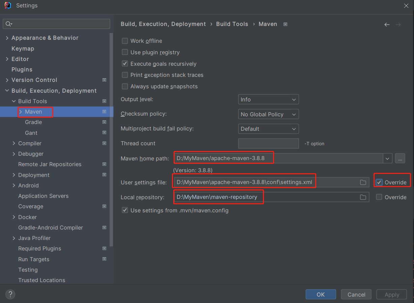Viewport: 414px width, 303px height.
Task: Toggle Override for User settings file
Action: 379,182
